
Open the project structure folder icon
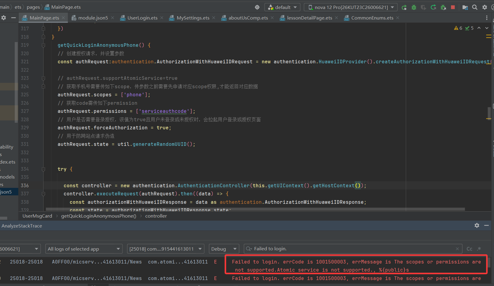pyautogui.click(x=465, y=7)
